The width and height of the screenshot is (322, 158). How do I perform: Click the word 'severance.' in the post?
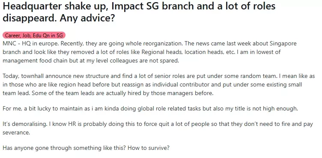point(16,133)
